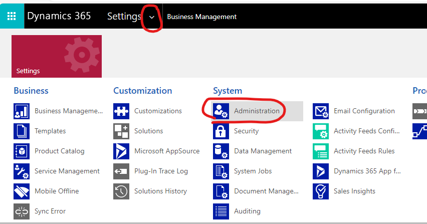Open Customizations entry
Image resolution: width=427 pixels, height=224 pixels.
click(158, 111)
